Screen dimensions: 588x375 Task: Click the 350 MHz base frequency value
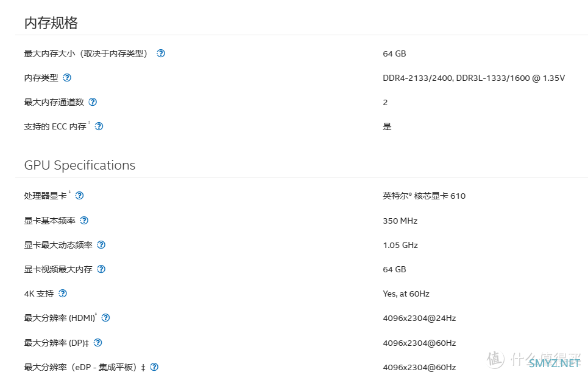400,221
